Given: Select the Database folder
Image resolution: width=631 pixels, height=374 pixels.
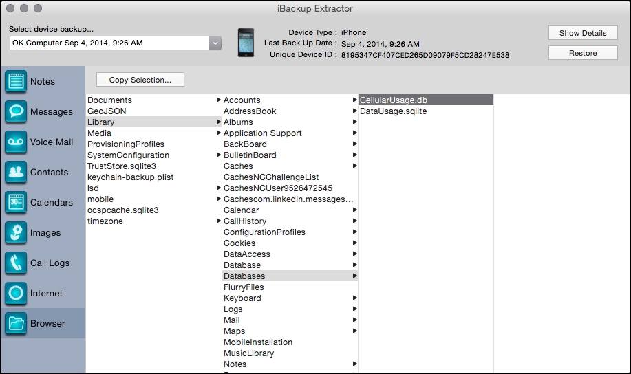Looking at the screenshot, I should click(242, 265).
